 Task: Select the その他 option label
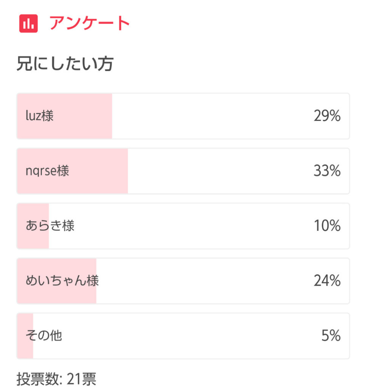[43, 336]
